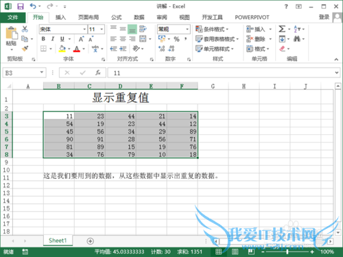Collapse the ribbon with the up chevron
The height and width of the screenshot is (257, 343).
coord(336,60)
